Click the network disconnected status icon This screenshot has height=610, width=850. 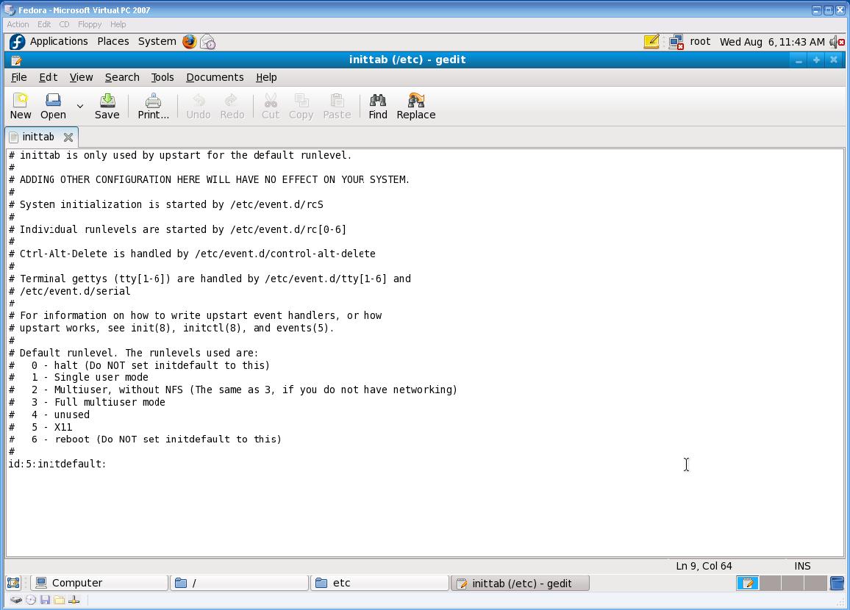point(676,42)
